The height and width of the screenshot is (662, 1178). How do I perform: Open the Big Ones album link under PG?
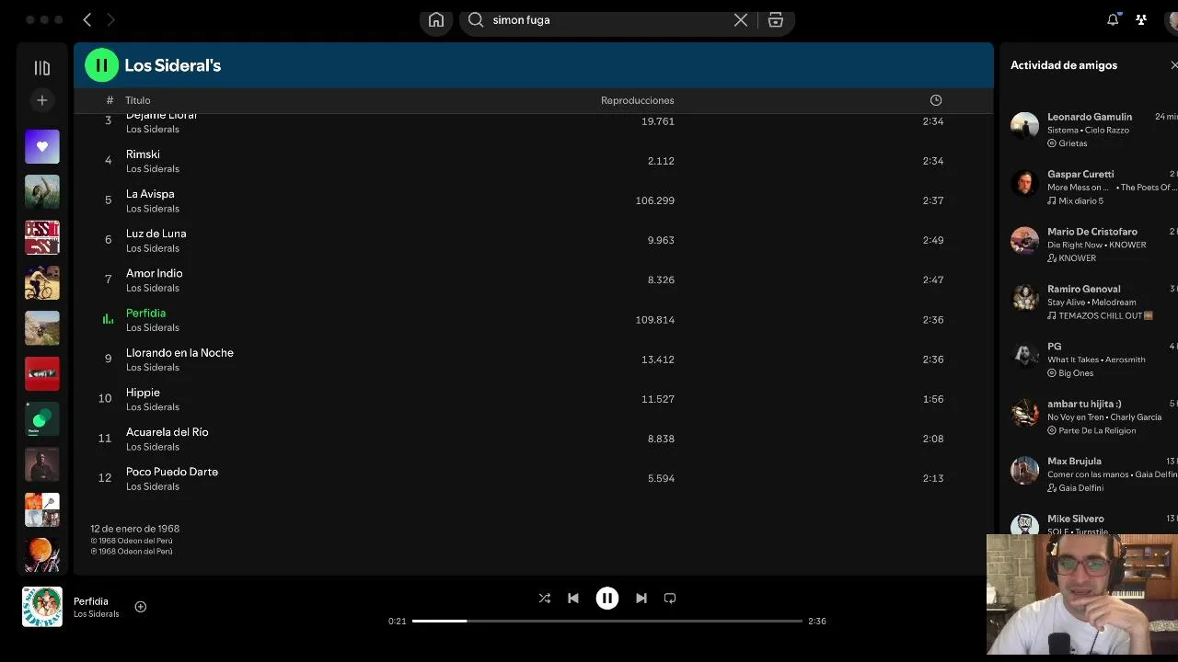pyautogui.click(x=1076, y=373)
